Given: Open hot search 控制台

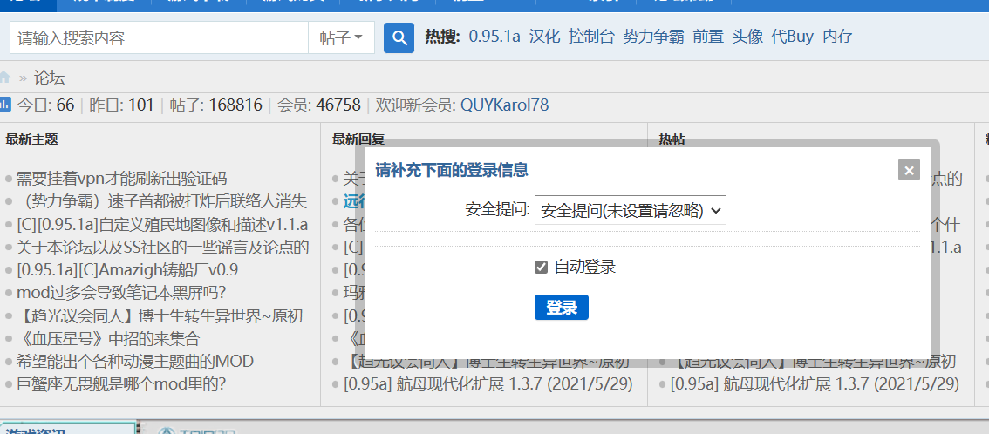Looking at the screenshot, I should tap(591, 37).
